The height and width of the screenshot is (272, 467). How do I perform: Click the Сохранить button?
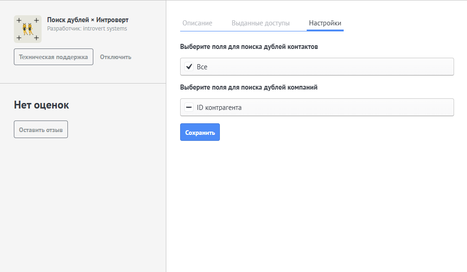(x=200, y=132)
